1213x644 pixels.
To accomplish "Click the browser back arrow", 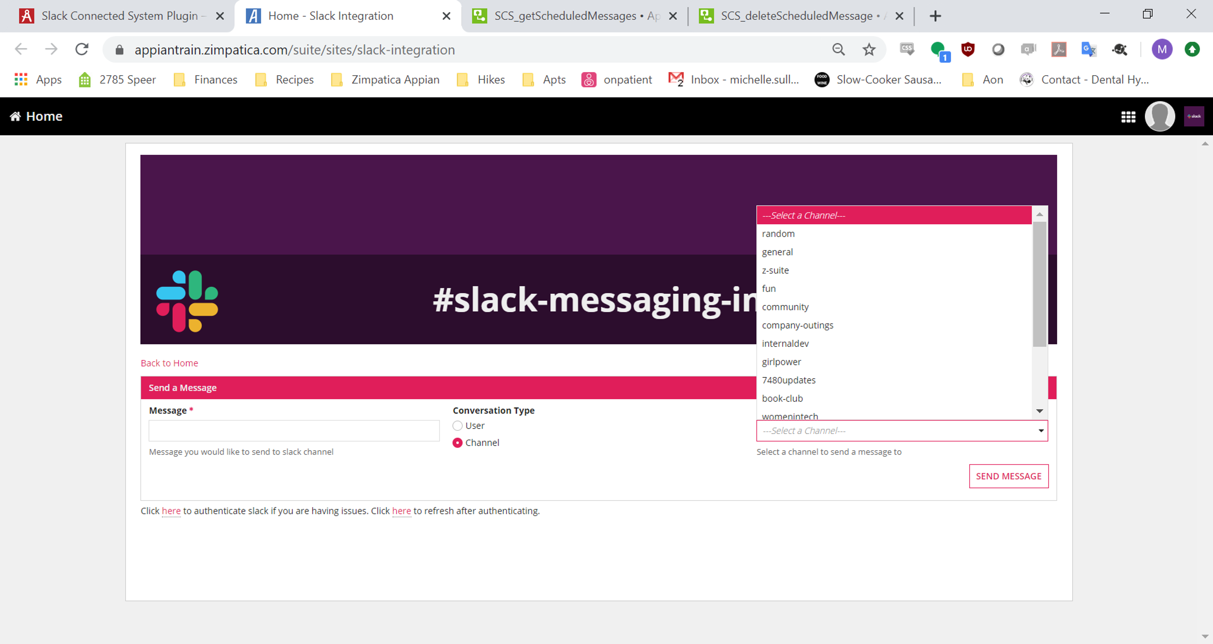I will tap(21, 50).
